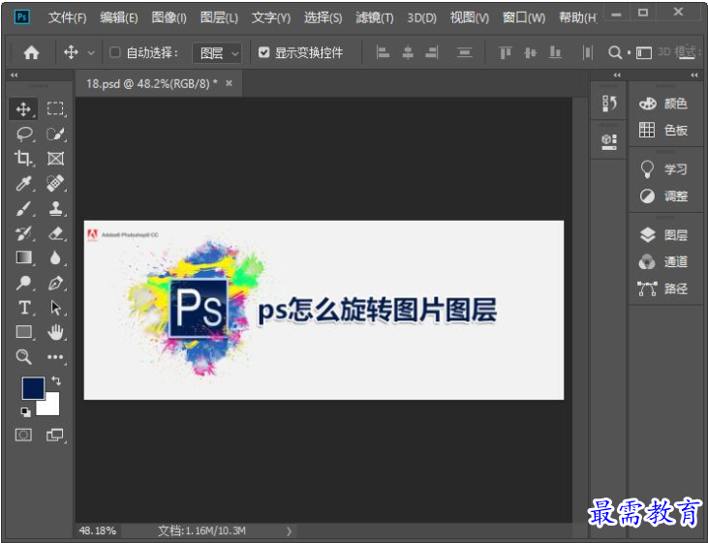Open the 调整 panel
The image size is (708, 543).
pyautogui.click(x=663, y=196)
